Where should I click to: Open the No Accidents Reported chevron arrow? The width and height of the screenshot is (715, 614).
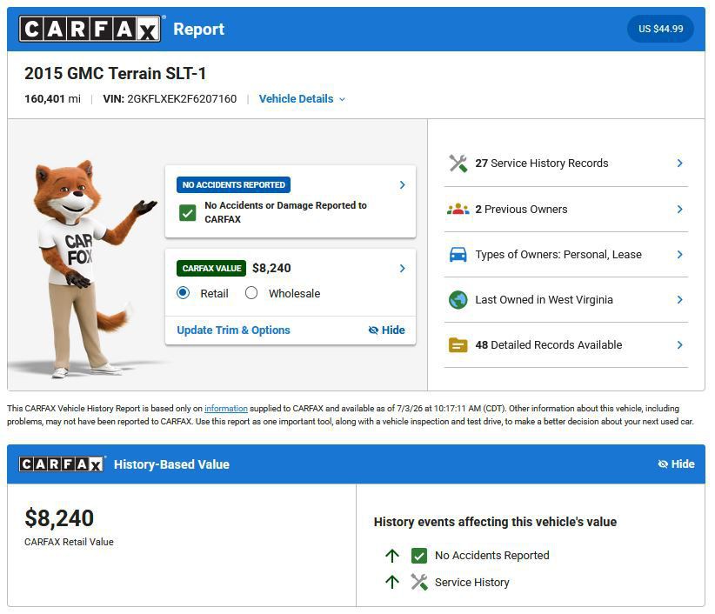402,184
